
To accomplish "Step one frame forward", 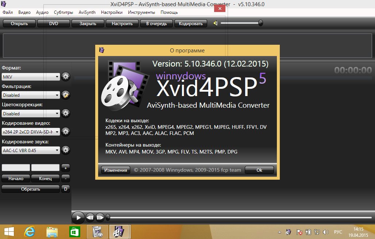I will pyautogui.click(x=100, y=218).
